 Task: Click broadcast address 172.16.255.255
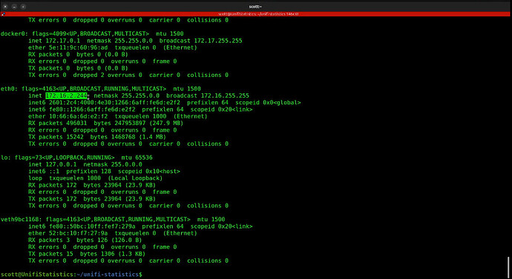click(225, 95)
